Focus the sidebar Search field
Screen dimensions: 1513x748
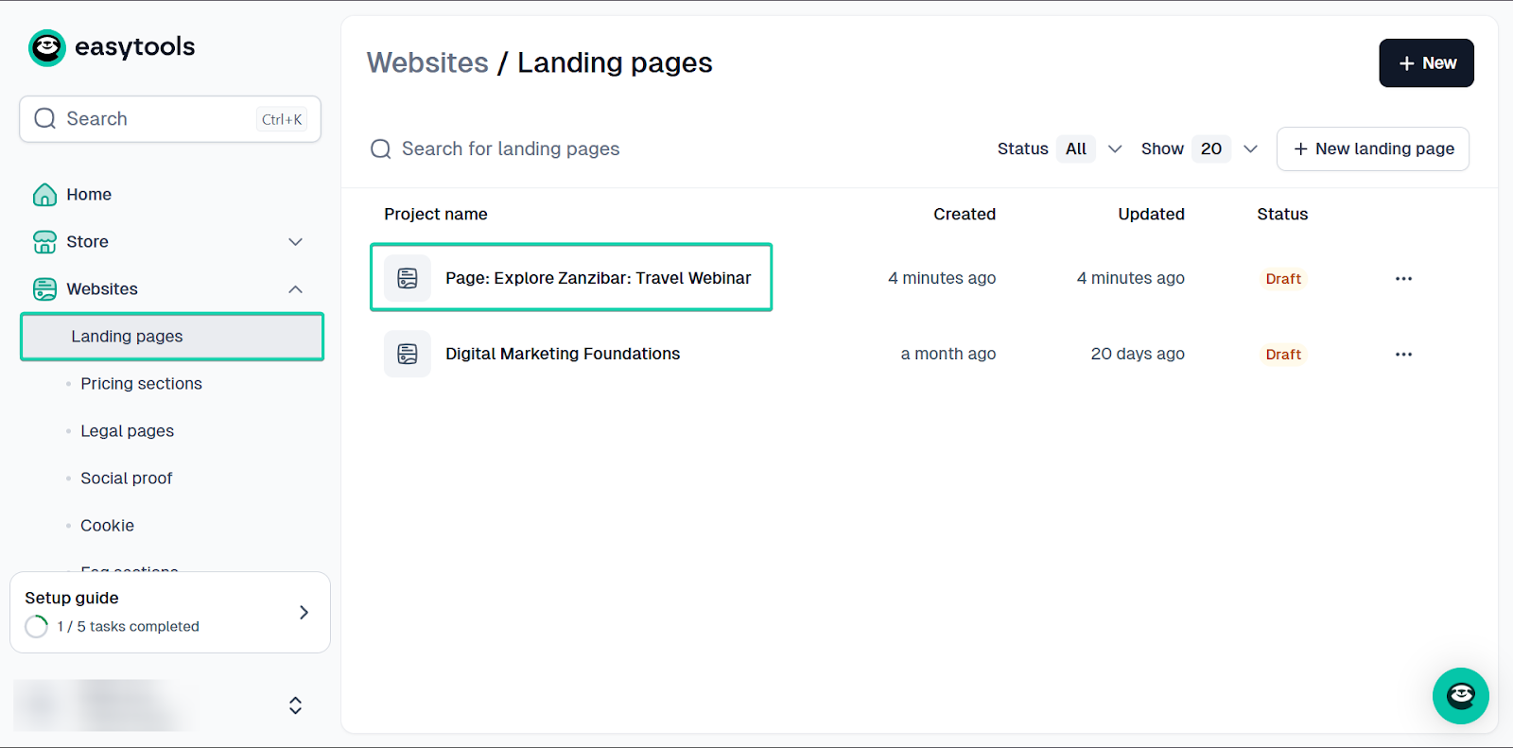(170, 119)
